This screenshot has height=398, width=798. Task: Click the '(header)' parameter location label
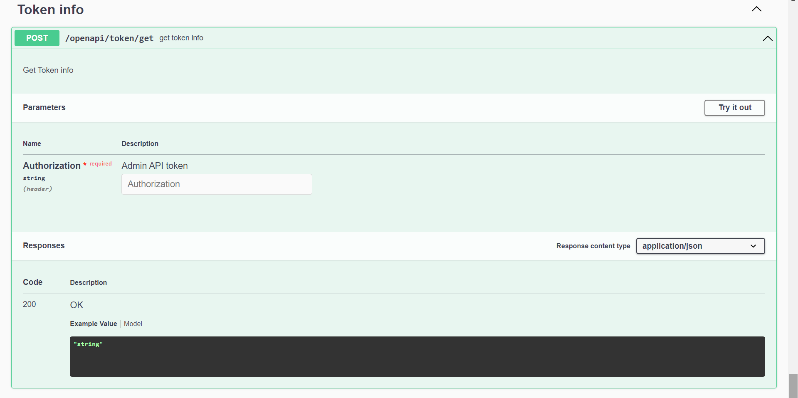[x=37, y=189]
